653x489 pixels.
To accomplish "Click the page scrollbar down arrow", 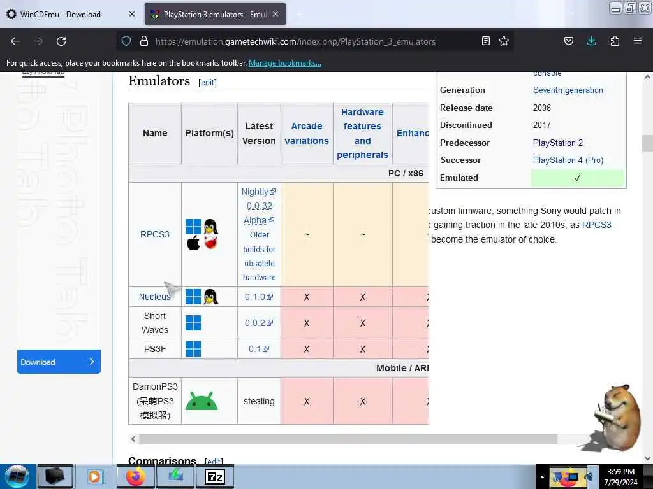I will pyautogui.click(x=647, y=458).
